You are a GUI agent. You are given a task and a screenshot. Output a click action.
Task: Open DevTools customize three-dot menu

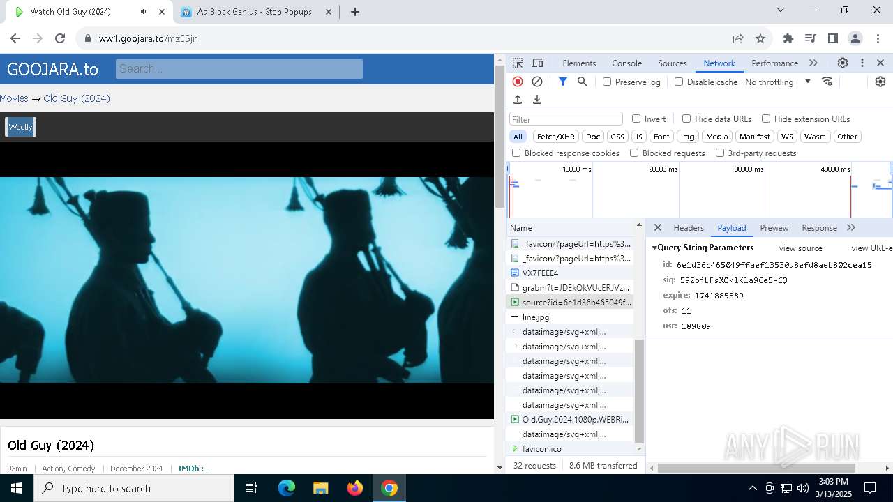point(862,63)
